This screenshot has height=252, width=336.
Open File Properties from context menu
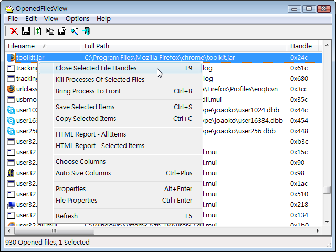[x=120, y=201]
